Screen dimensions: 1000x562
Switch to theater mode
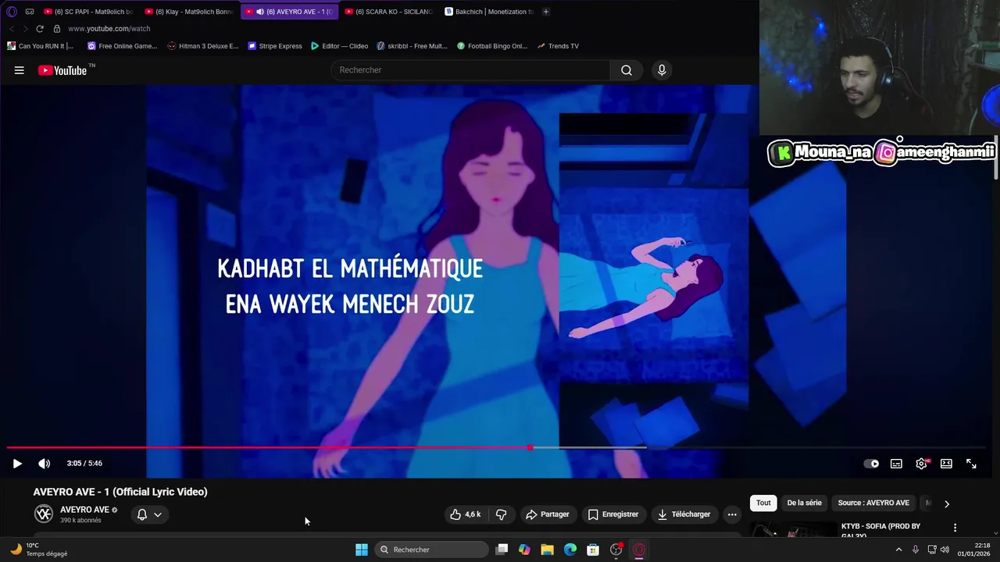tap(946, 464)
